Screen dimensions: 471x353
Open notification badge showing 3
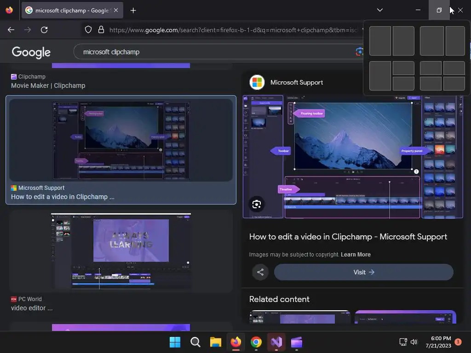(458, 342)
